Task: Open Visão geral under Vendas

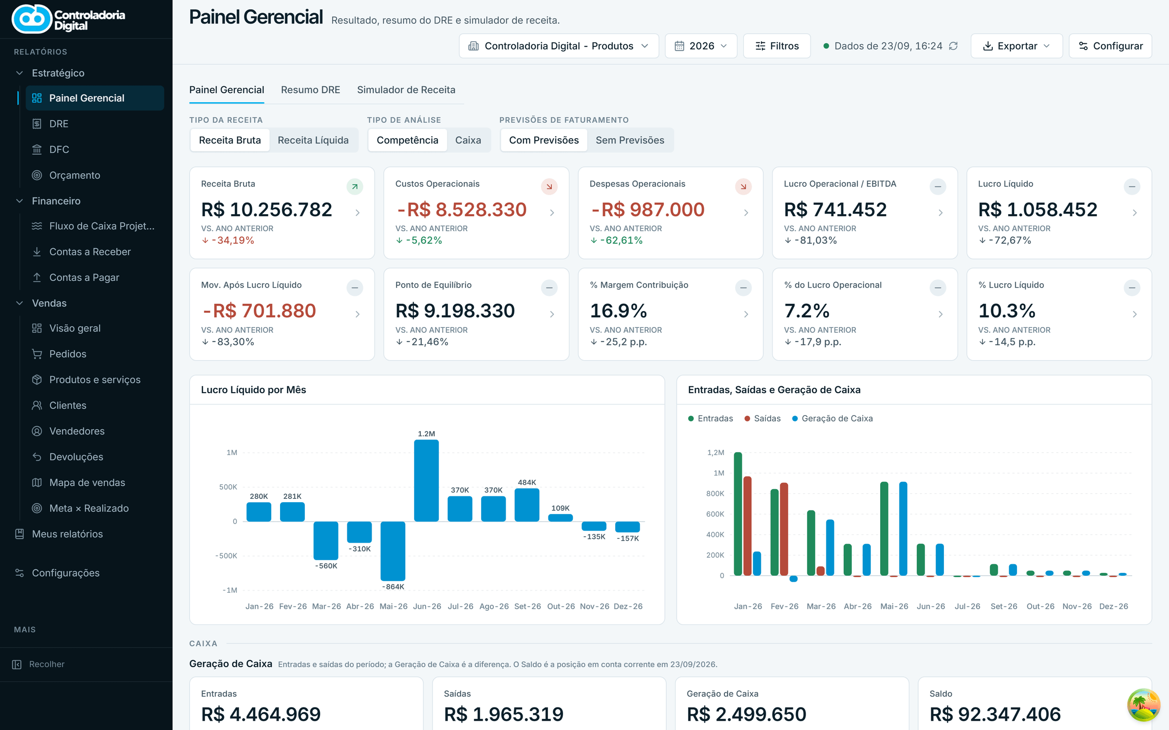Action: (95, 328)
